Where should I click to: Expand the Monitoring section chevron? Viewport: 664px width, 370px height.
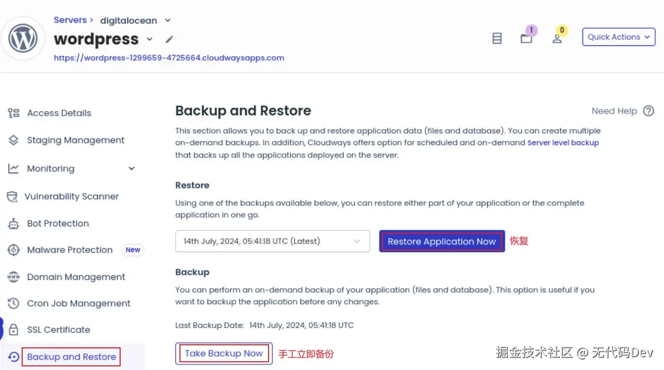coord(131,168)
